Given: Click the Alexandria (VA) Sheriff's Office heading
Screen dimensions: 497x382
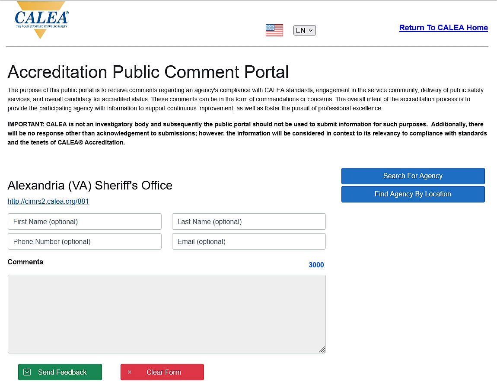Looking at the screenshot, I should coord(90,185).
